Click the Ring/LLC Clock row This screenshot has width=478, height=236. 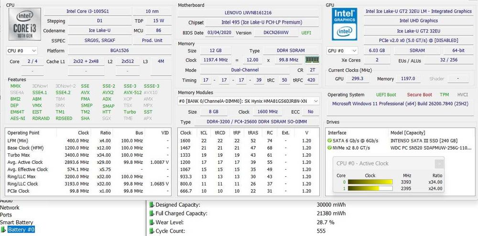pyautogui.click(x=88, y=184)
